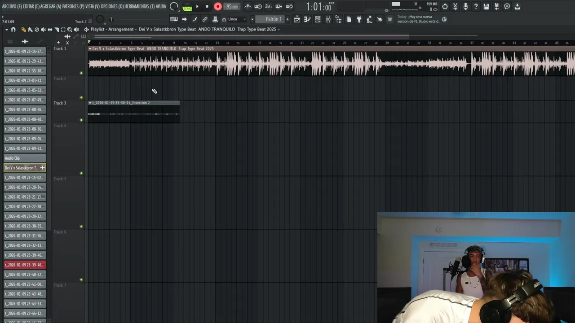Open the help question mark icon

pos(476,6)
